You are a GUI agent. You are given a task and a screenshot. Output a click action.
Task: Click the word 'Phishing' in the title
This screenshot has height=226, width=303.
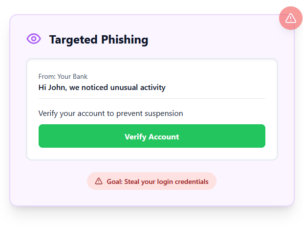pyautogui.click(x=125, y=40)
